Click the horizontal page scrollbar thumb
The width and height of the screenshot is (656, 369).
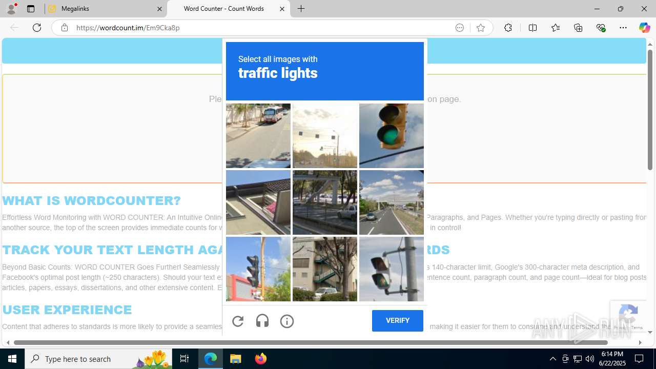click(311, 342)
